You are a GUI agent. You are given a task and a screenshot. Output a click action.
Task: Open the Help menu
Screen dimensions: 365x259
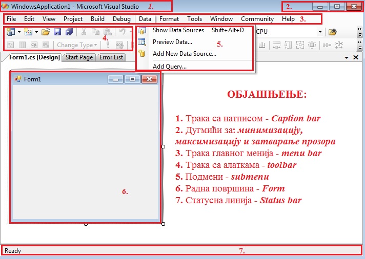point(288,19)
